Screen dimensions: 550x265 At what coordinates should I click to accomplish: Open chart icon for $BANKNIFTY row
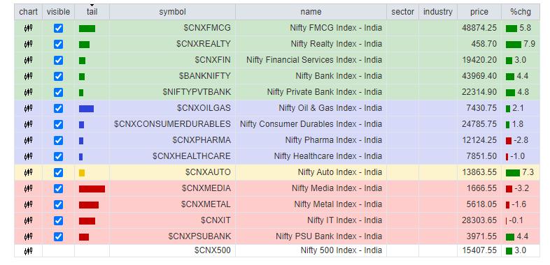pyautogui.click(x=29, y=76)
